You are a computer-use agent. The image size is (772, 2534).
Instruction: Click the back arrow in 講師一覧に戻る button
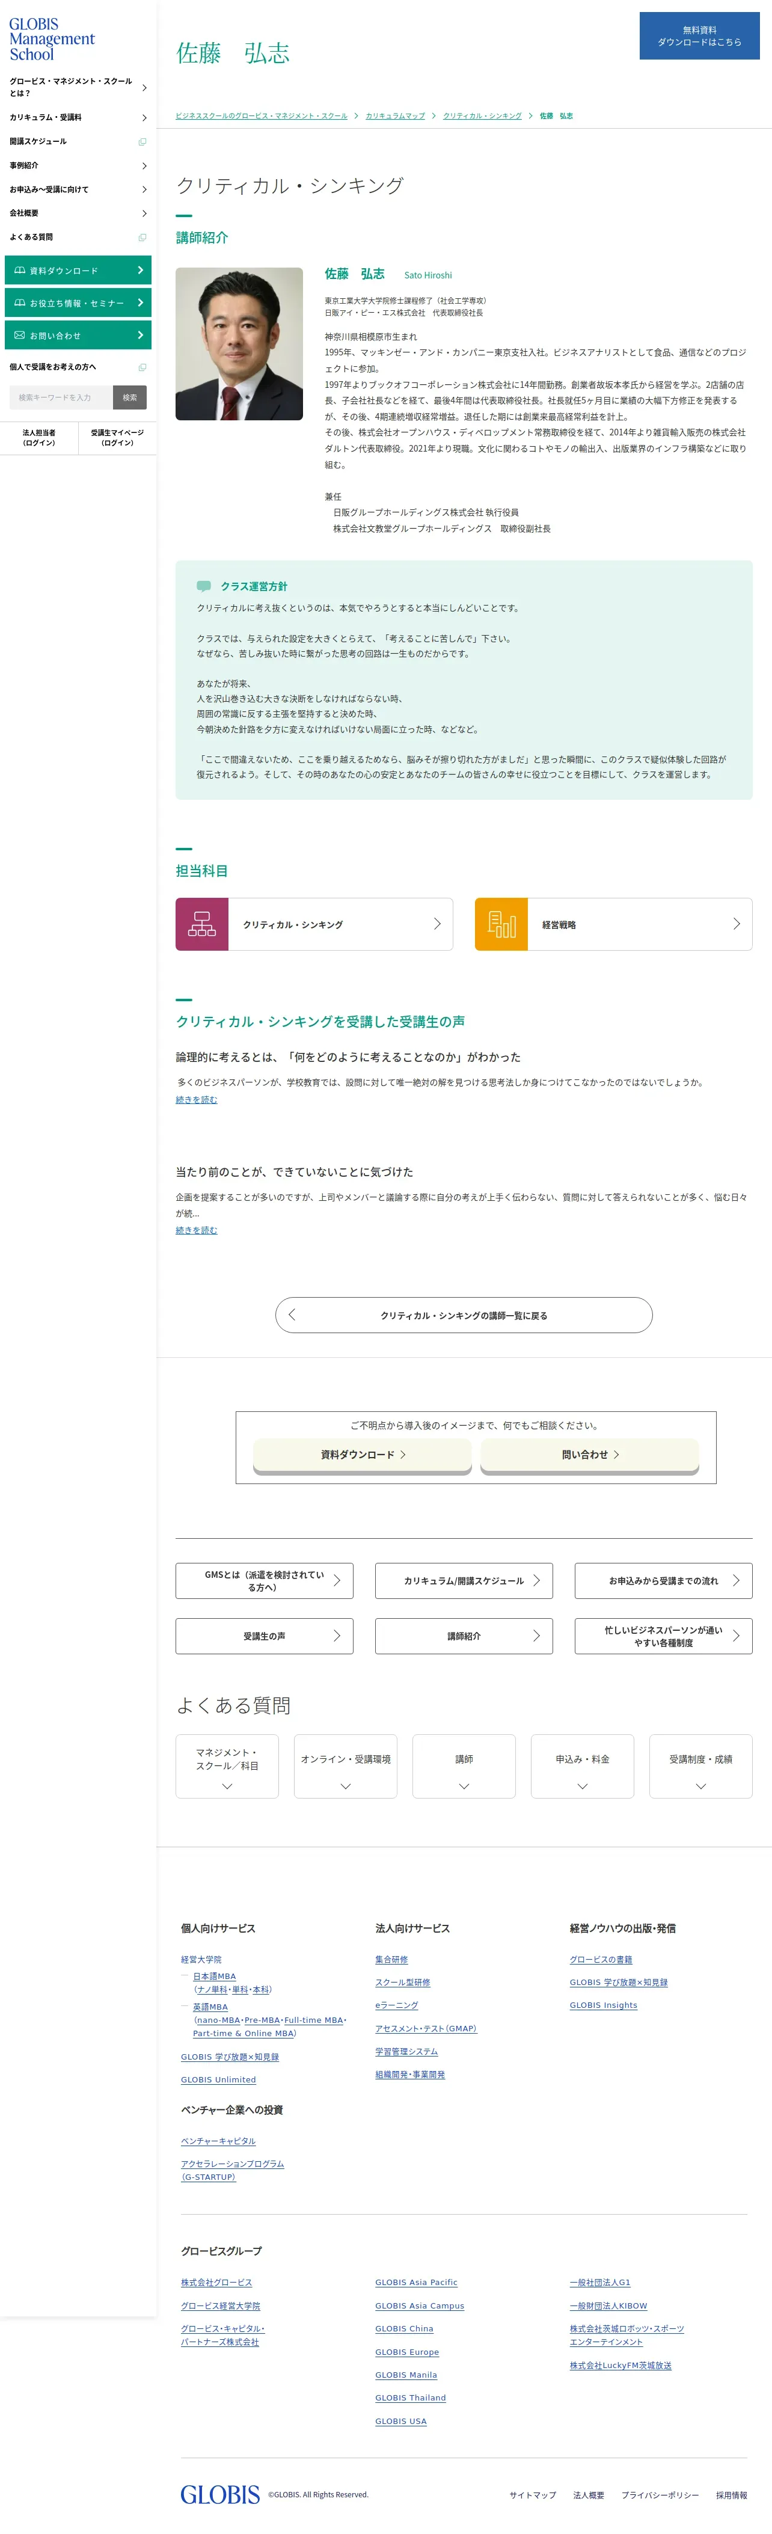pos(292,1315)
